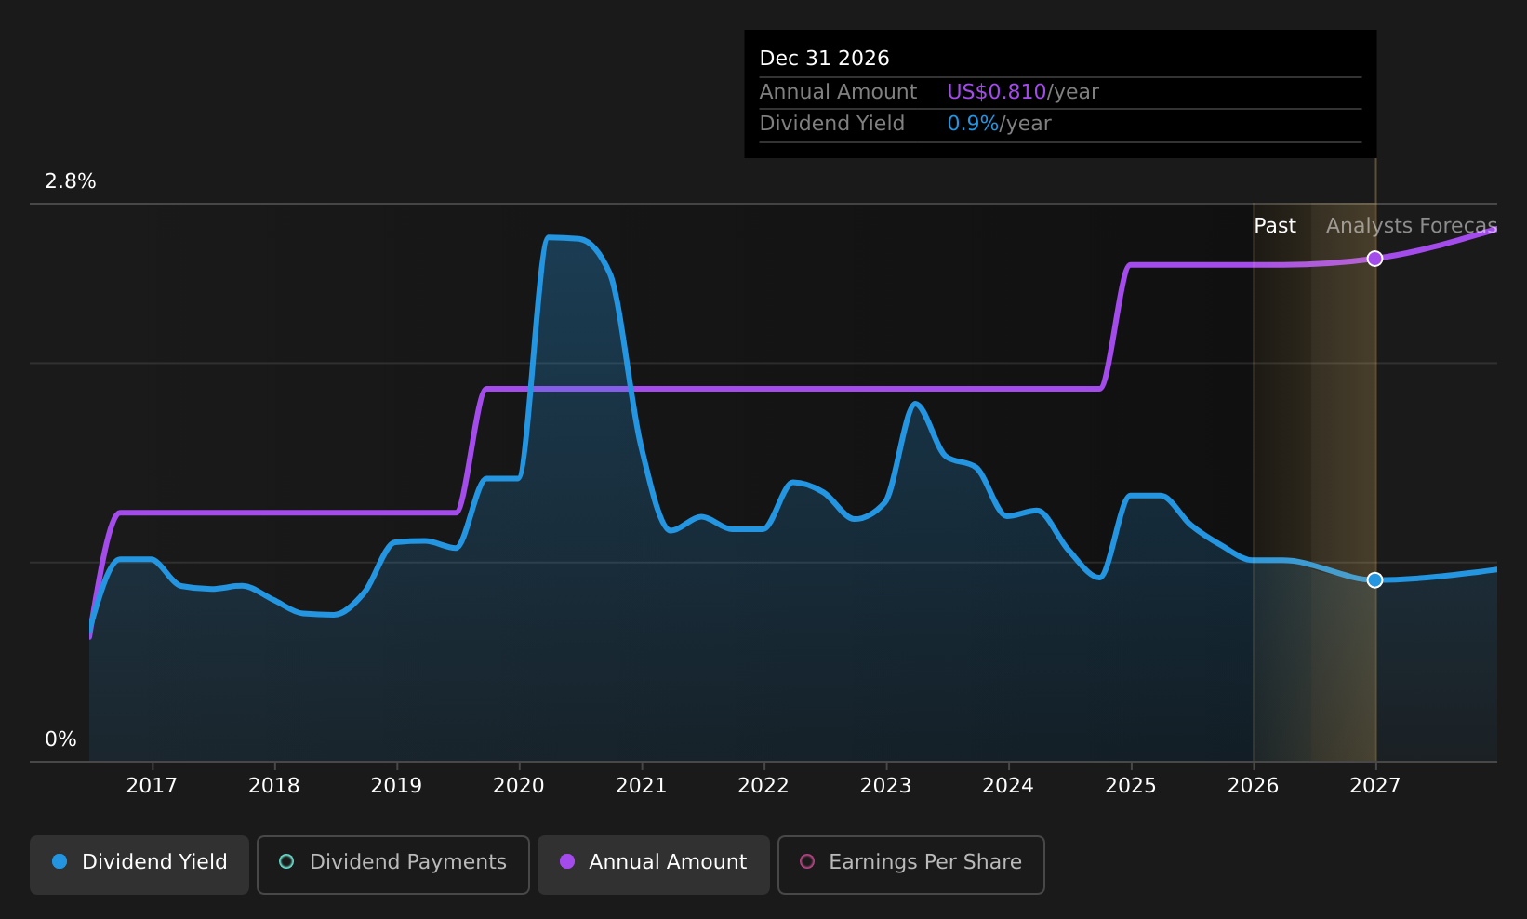This screenshot has width=1527, height=919.
Task: Select the blue Dividend Yield data point
Action: [1374, 580]
